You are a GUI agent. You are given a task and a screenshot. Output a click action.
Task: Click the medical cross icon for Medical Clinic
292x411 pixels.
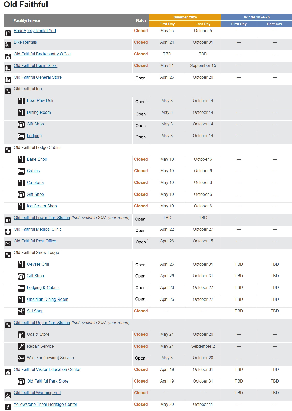(x=8, y=232)
